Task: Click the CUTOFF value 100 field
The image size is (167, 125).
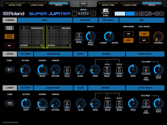Action: click(41, 46)
